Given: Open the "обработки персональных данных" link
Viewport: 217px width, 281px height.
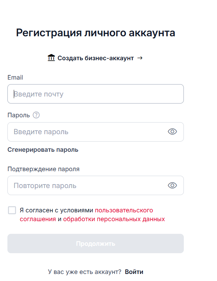Looking at the screenshot, I should click(114, 219).
